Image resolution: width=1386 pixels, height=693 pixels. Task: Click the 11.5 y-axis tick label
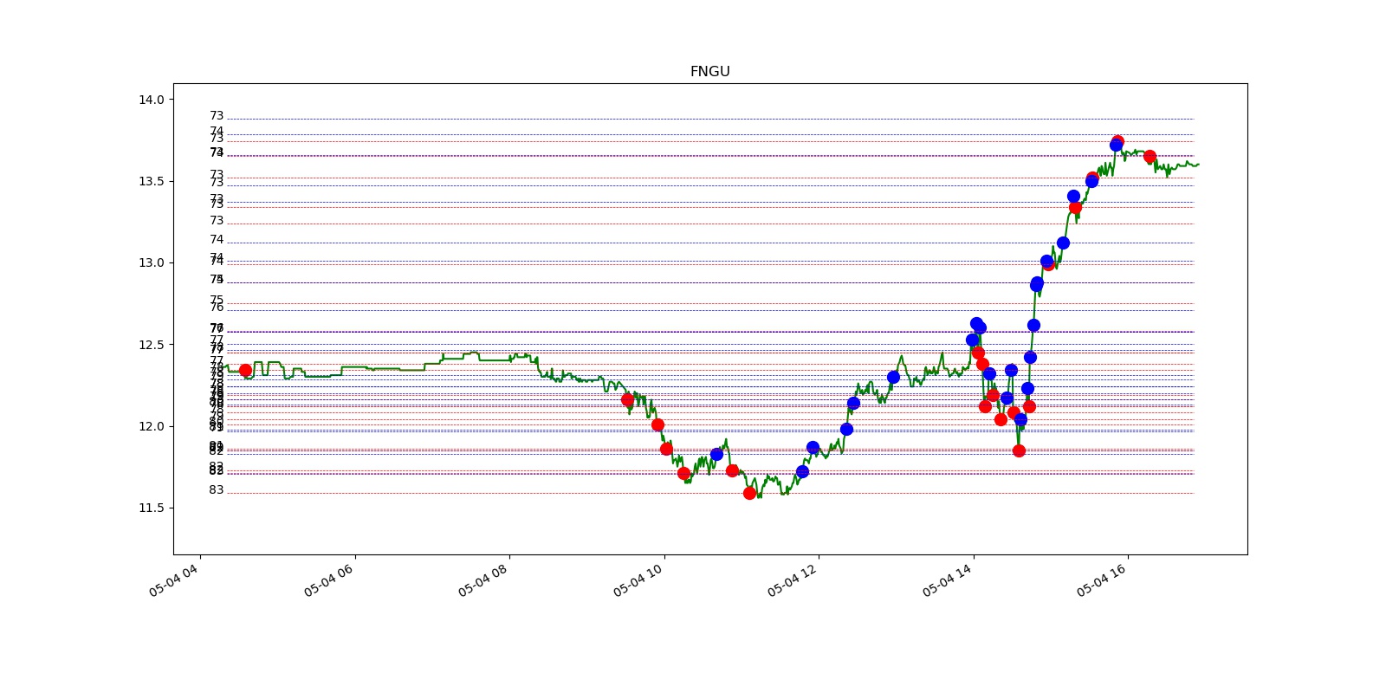[x=151, y=508]
